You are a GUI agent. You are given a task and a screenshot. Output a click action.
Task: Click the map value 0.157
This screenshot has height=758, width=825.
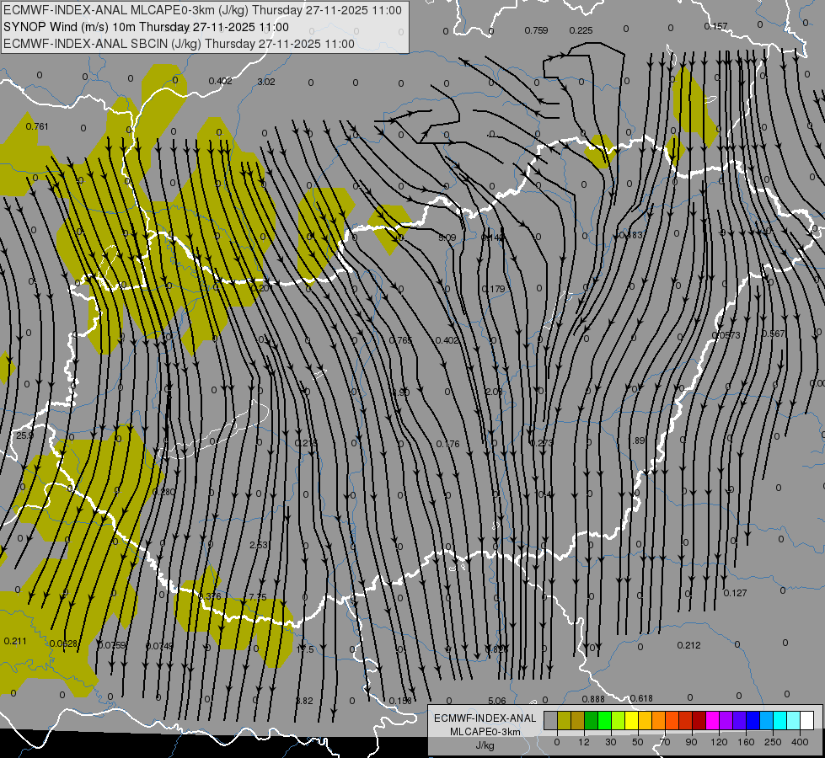point(715,26)
